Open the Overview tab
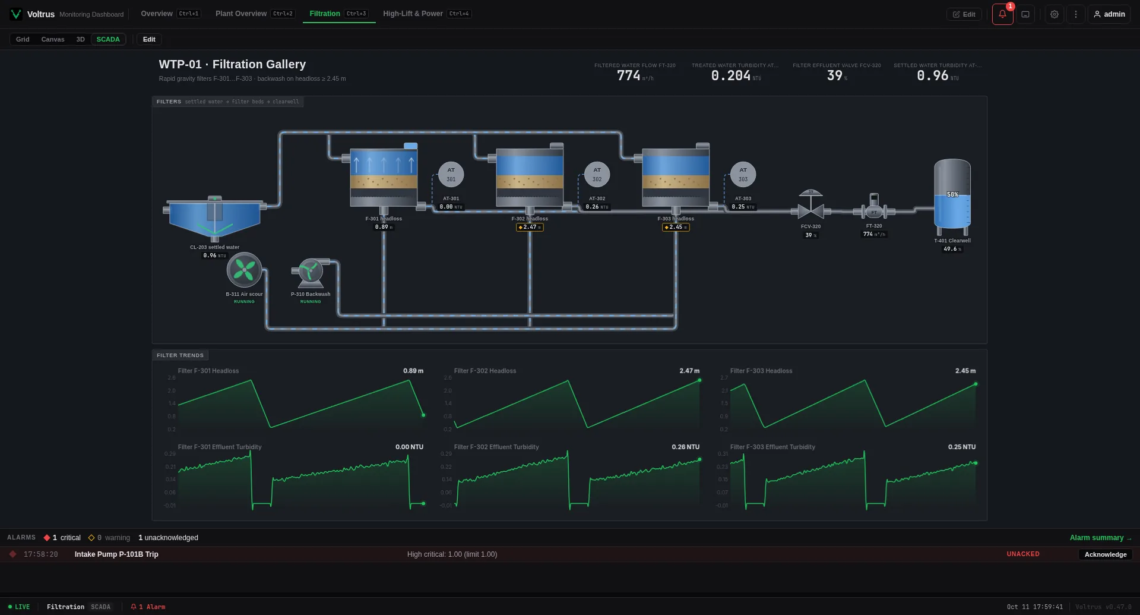This screenshot has height=615, width=1140. click(171, 14)
